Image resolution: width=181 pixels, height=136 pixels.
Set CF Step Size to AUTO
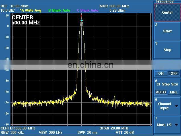click(x=161, y=92)
